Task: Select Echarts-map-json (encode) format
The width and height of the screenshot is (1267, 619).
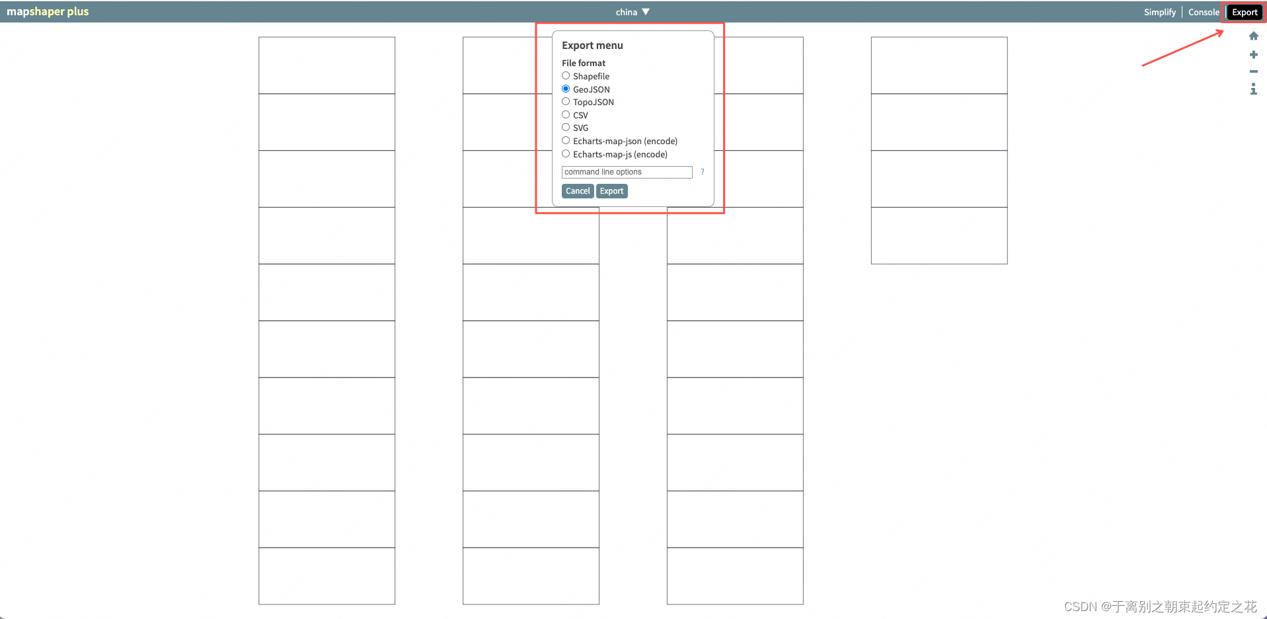Action: (x=566, y=141)
